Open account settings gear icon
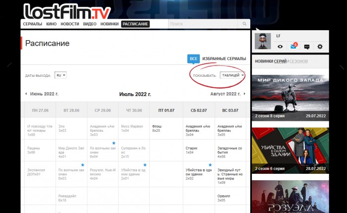Screen dimensions: 347x213 point(320,47)
